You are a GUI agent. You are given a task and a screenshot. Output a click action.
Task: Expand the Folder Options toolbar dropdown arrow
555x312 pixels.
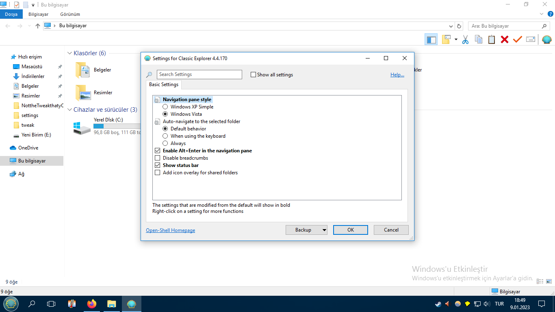click(x=456, y=39)
